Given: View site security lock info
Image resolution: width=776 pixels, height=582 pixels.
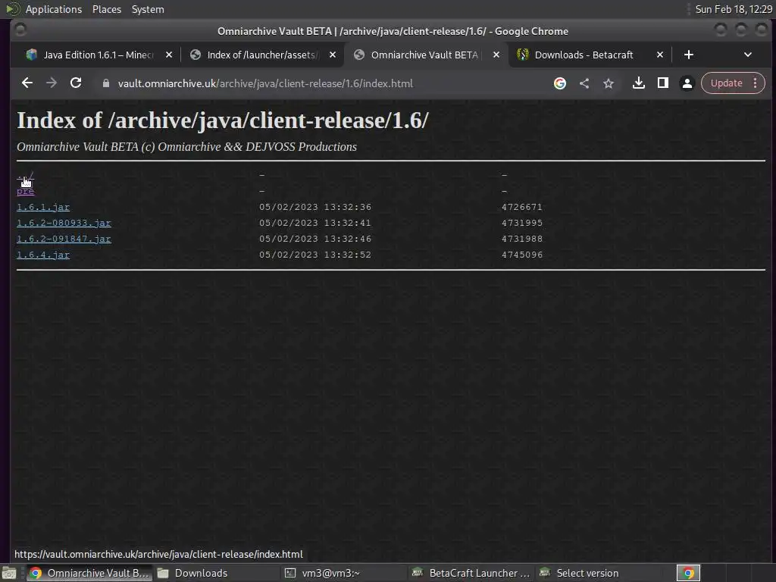Looking at the screenshot, I should pyautogui.click(x=105, y=83).
